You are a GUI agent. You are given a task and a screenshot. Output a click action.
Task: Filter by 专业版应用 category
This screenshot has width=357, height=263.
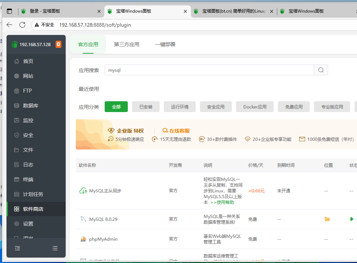pos(332,107)
